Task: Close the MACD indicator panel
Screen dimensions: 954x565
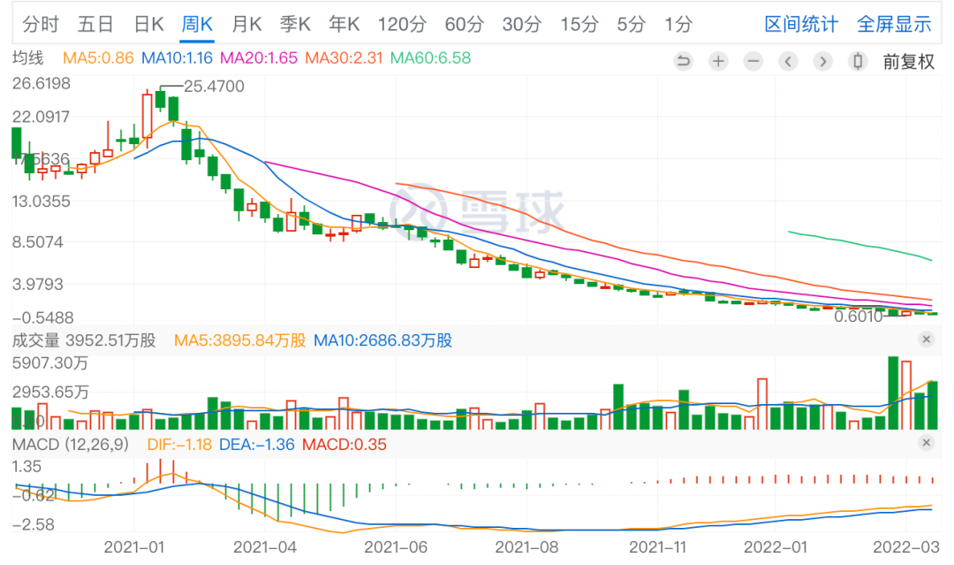Action: point(926,443)
